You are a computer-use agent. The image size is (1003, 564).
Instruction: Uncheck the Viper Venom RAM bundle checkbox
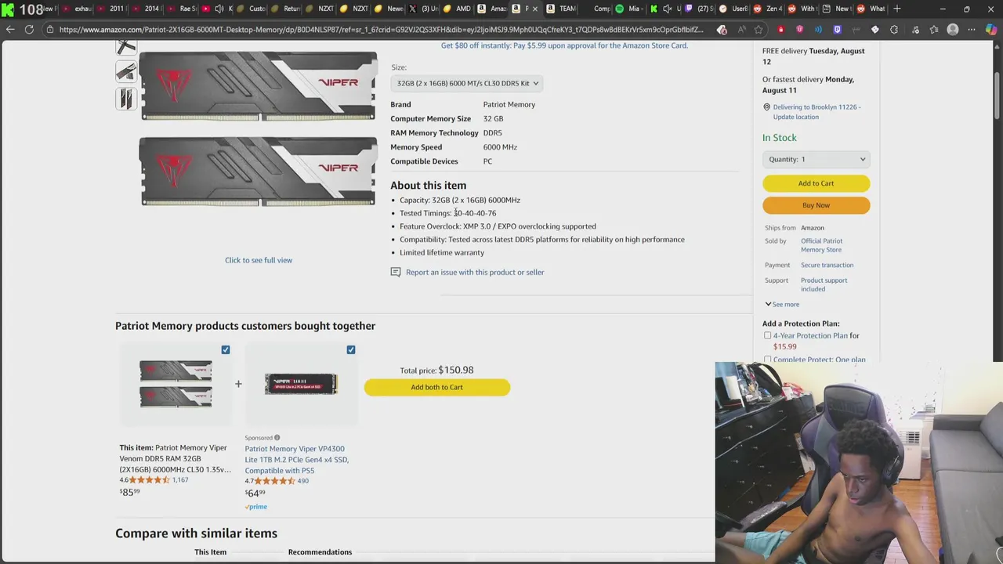point(226,349)
